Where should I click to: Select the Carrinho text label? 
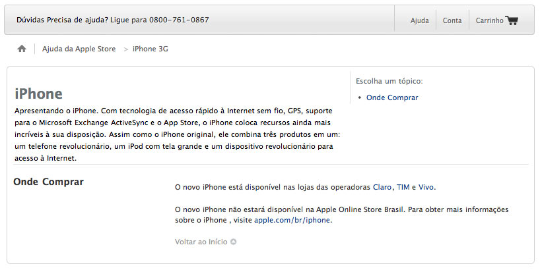pyautogui.click(x=489, y=20)
